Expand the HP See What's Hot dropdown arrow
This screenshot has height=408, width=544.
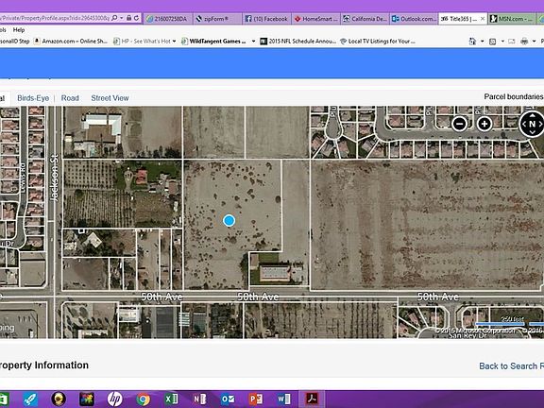click(174, 41)
